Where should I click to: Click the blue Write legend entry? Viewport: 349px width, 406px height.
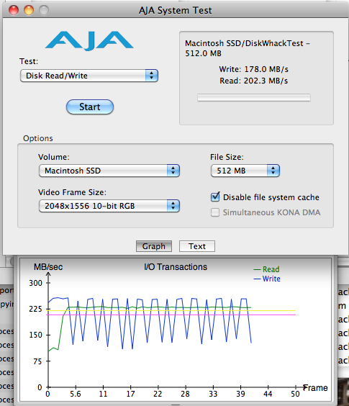tap(267, 279)
